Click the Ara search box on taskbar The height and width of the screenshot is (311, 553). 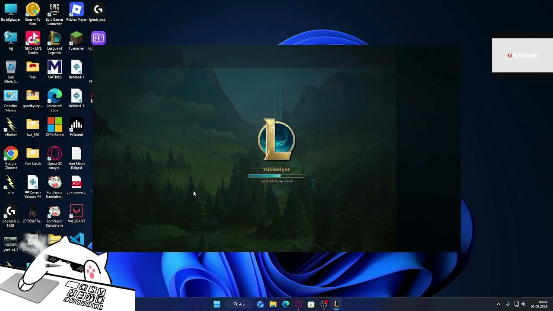[239, 304]
